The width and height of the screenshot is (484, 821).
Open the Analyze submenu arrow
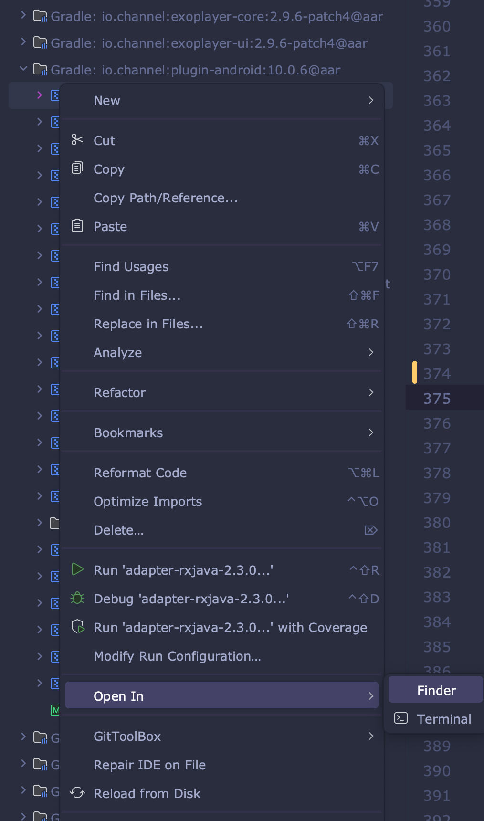[x=371, y=352]
